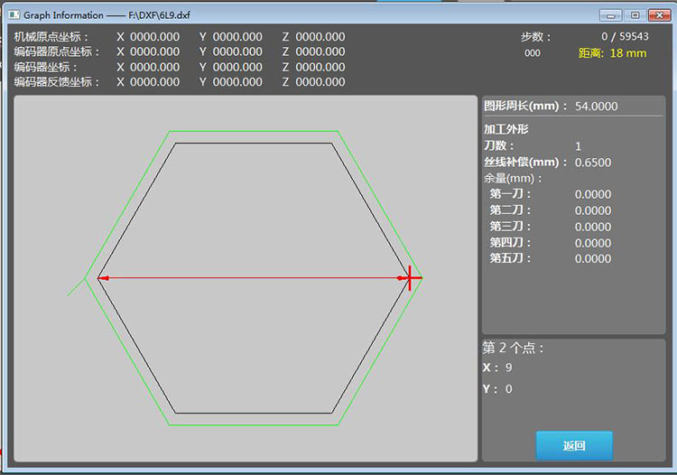The width and height of the screenshot is (677, 475).
Task: Click the red crosshair marker on hexagon
Action: pos(409,277)
